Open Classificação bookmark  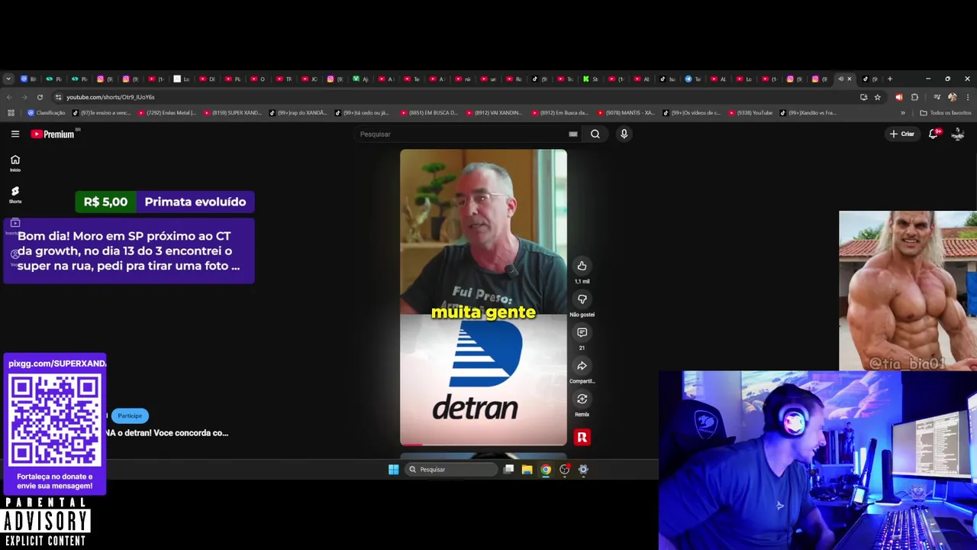[x=47, y=113]
